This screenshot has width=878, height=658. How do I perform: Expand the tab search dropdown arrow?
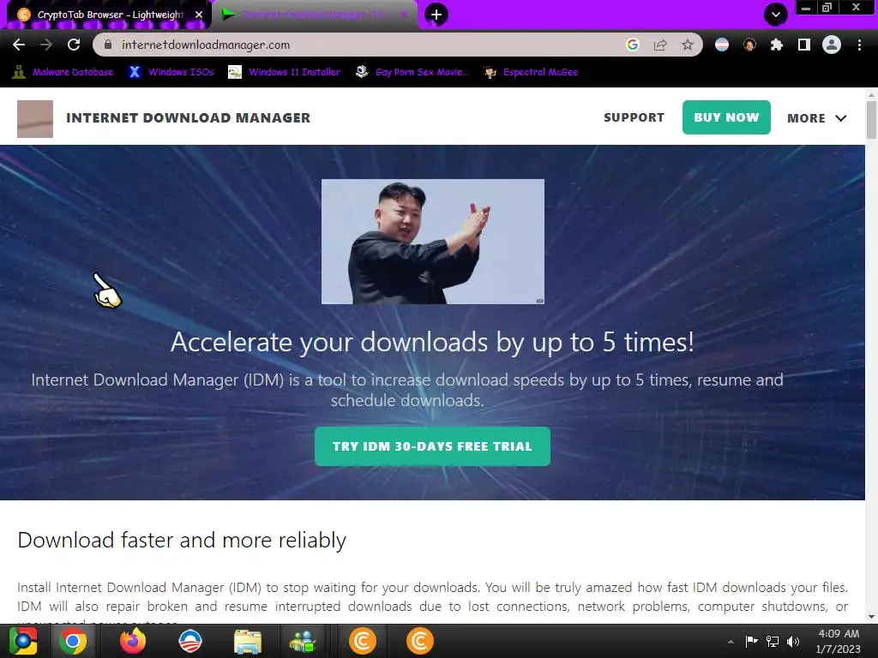point(776,15)
